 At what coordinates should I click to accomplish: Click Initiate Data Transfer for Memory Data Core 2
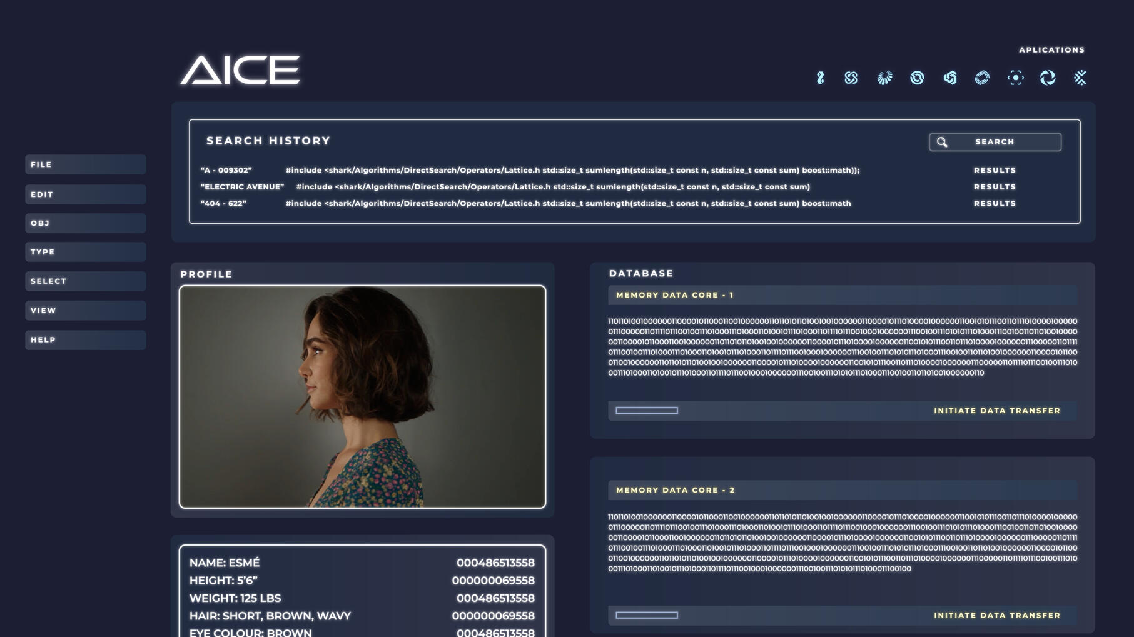click(998, 615)
